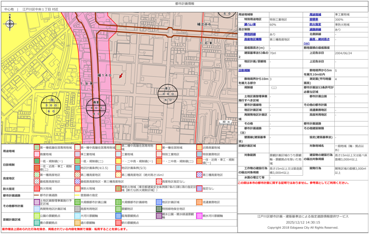Follow the 高度地区種別 link
Screen dimensions: 369x234
[x=252, y=40]
